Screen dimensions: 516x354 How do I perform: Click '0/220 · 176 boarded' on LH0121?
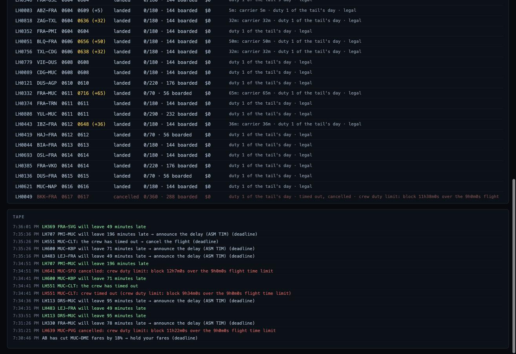click(170, 83)
